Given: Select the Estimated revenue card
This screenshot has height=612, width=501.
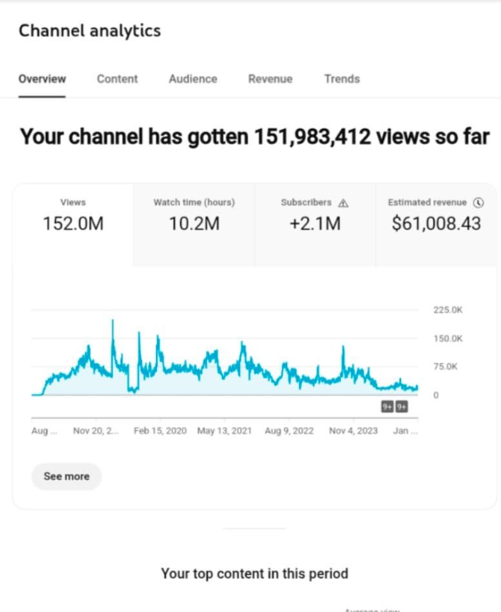Looking at the screenshot, I should 436,225.
